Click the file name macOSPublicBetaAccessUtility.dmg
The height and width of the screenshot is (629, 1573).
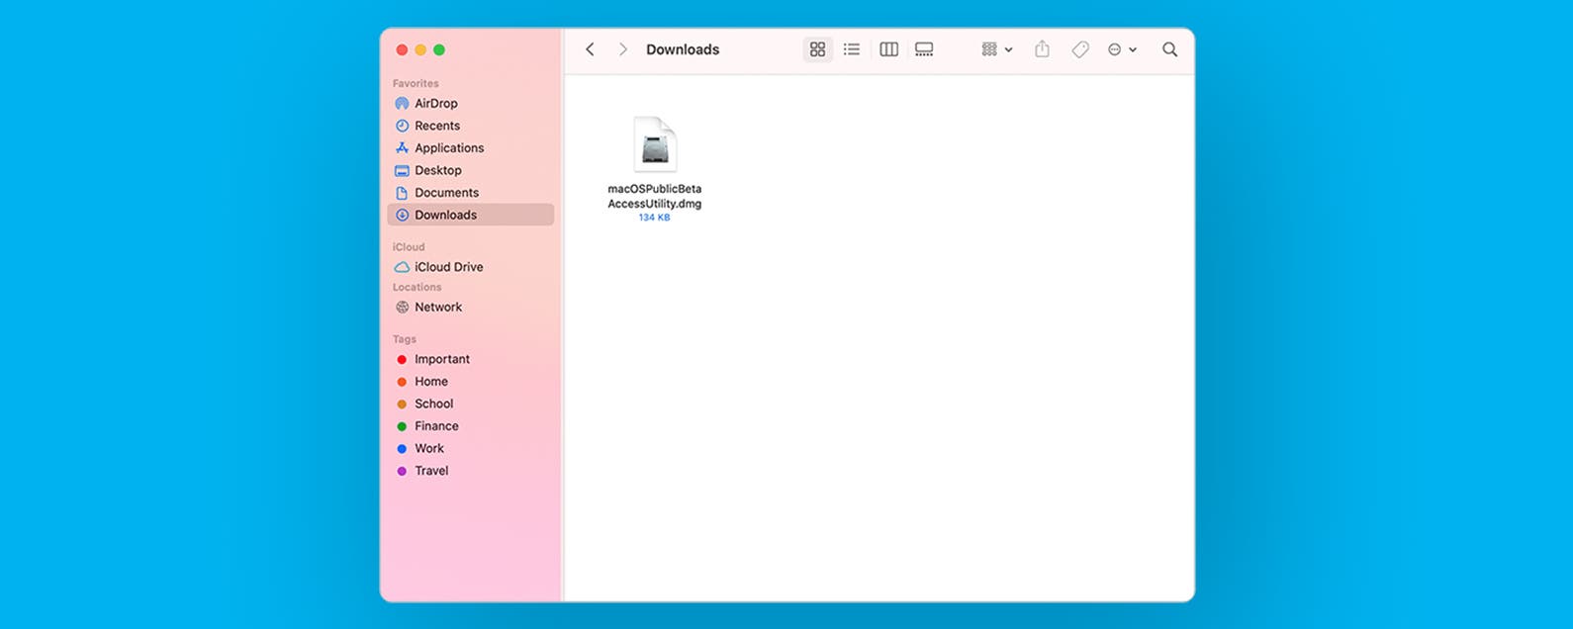(655, 196)
